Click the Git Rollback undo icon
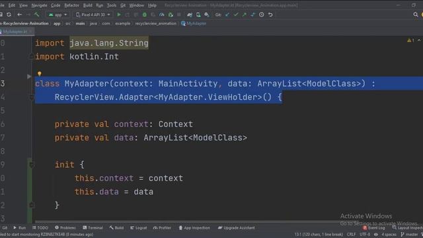Screen dimensions: 423x238 270,15
